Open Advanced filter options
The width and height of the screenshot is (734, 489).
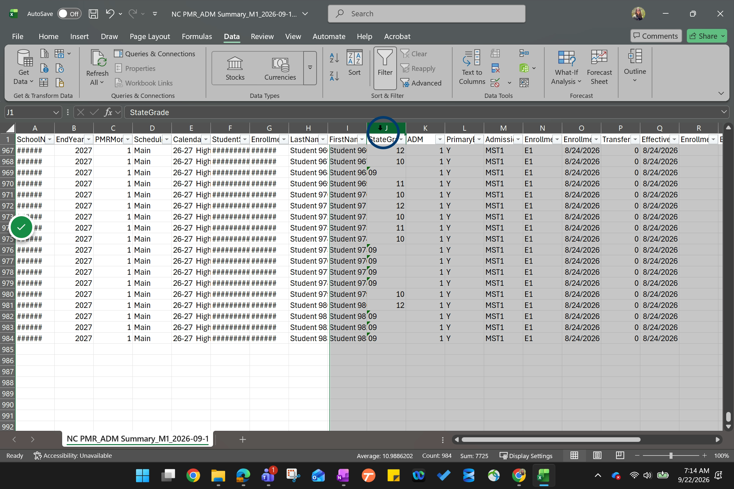(x=421, y=83)
